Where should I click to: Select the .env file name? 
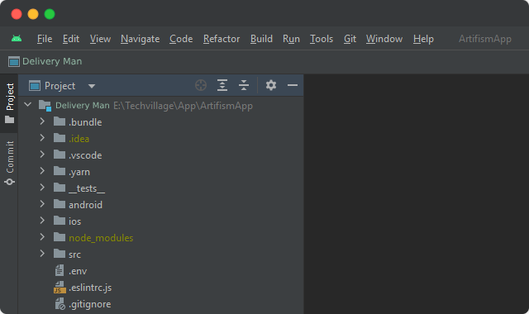78,271
